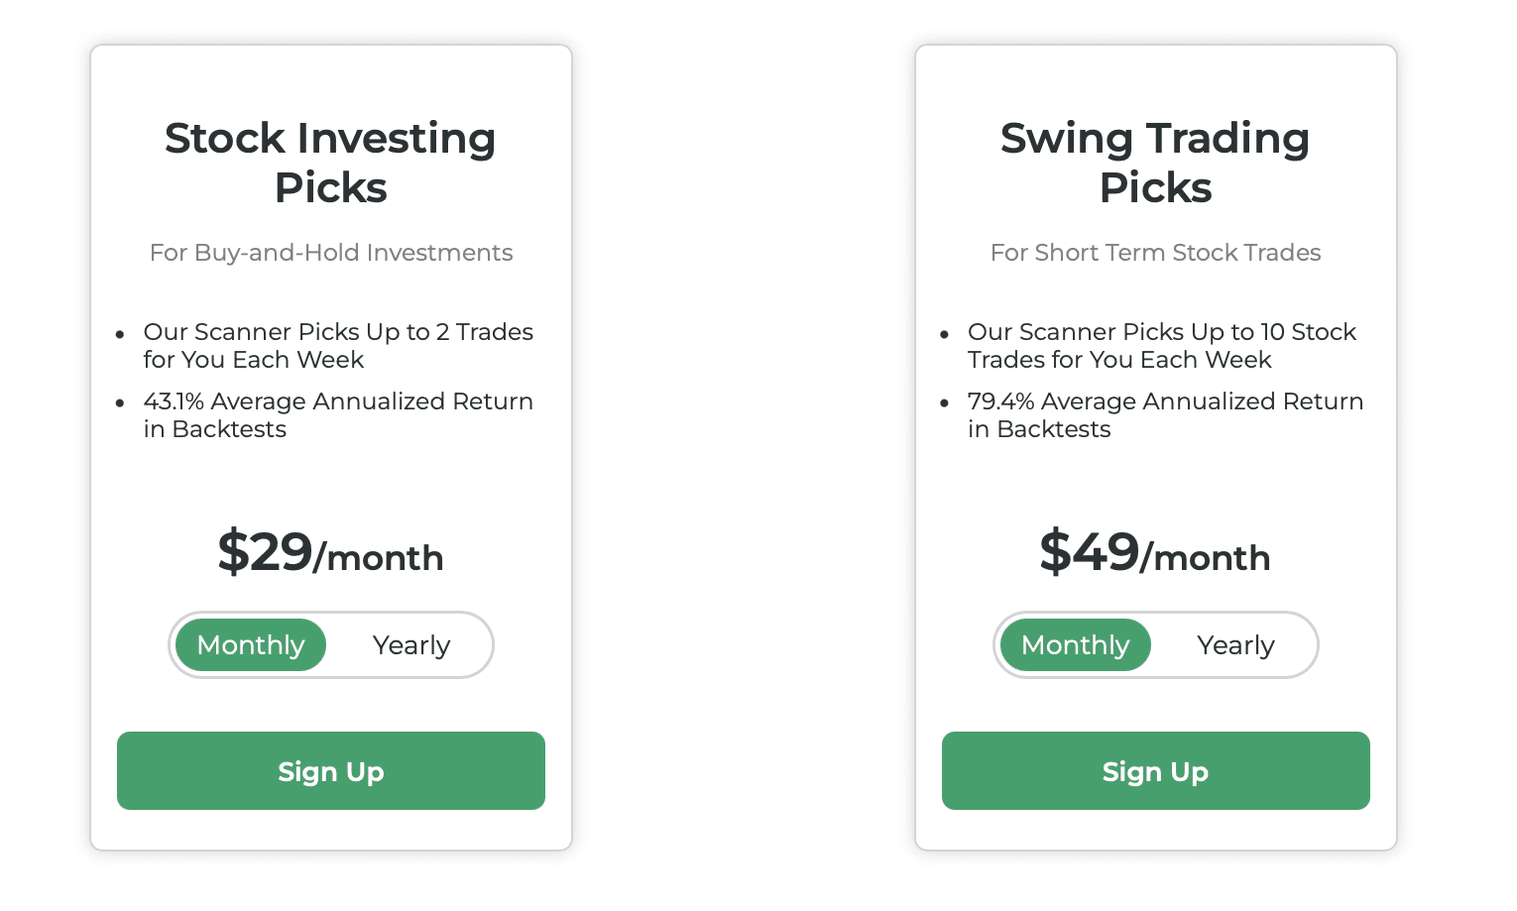Switch Swing Trading Picks to Yearly billing

(1235, 645)
